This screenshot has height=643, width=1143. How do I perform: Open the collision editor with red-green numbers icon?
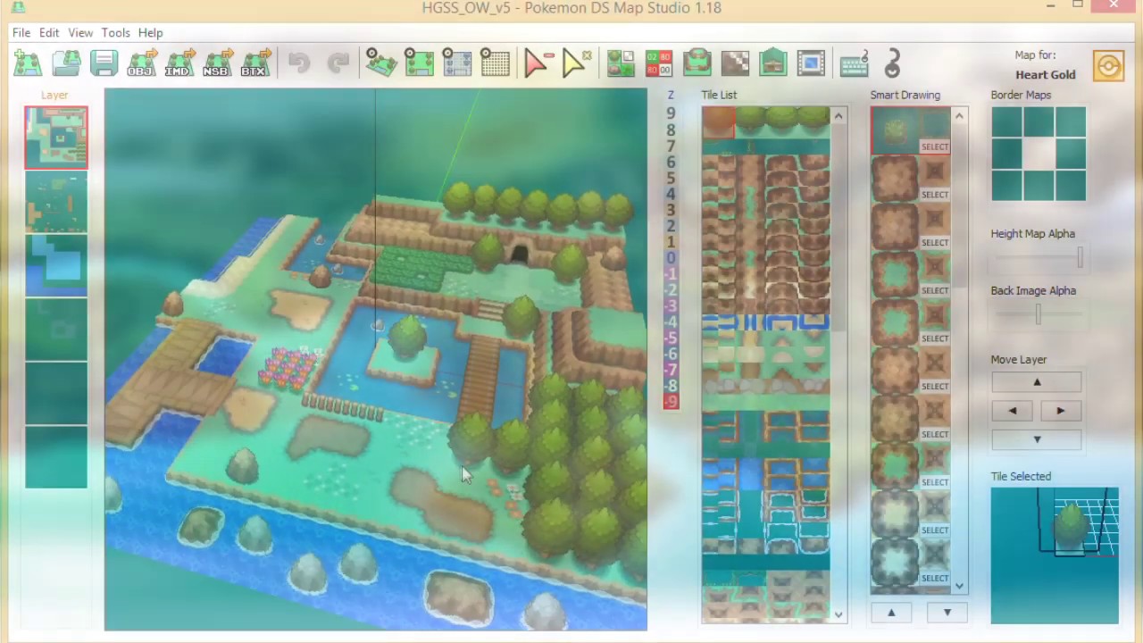coord(659,63)
